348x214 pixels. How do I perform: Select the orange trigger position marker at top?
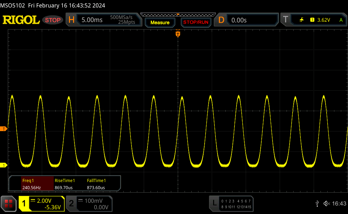pos(178,34)
